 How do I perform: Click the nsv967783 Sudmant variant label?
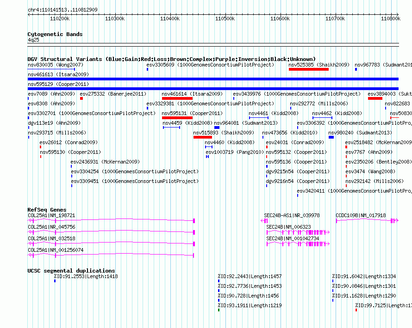pos(383,65)
